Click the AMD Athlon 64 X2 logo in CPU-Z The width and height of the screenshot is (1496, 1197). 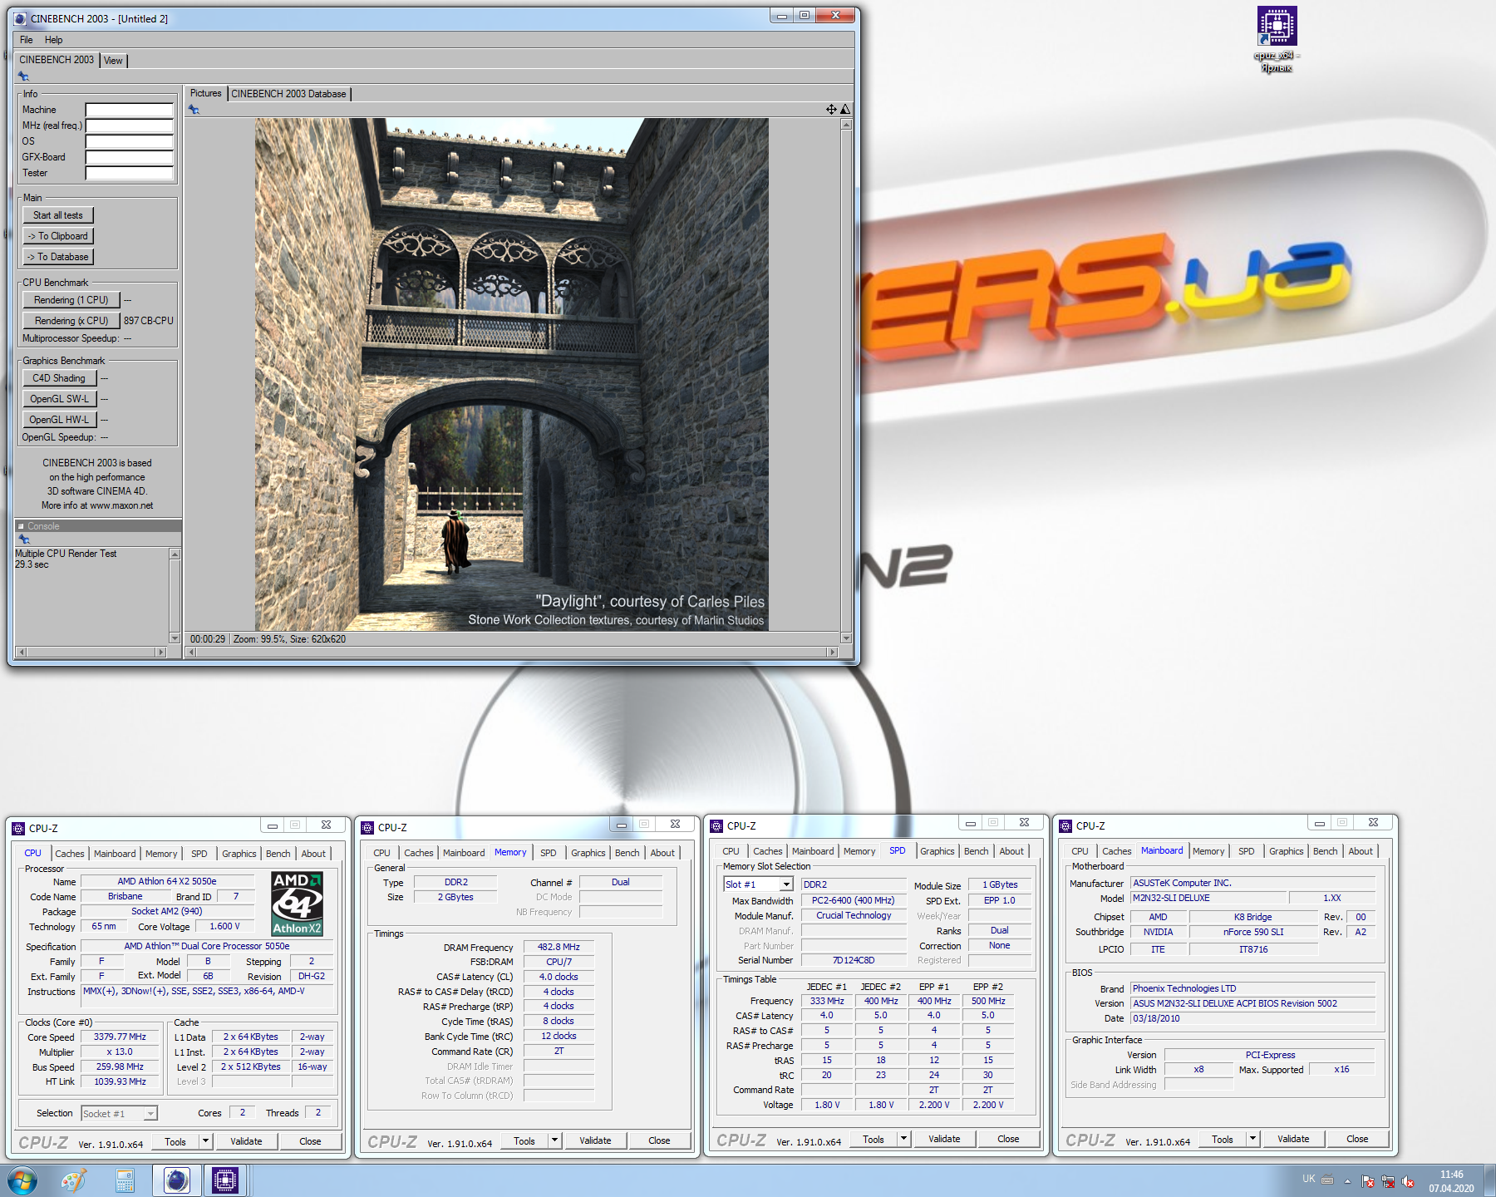(297, 904)
